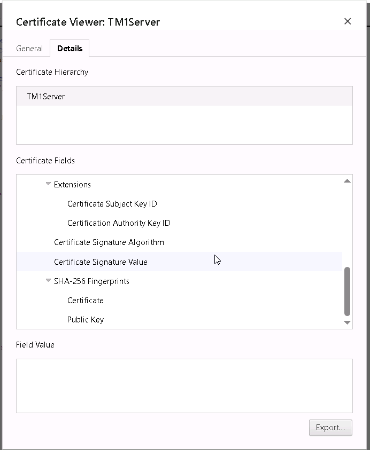Click the empty area of Certificate Hierarchy
The width and height of the screenshot is (370, 450).
coord(184,125)
